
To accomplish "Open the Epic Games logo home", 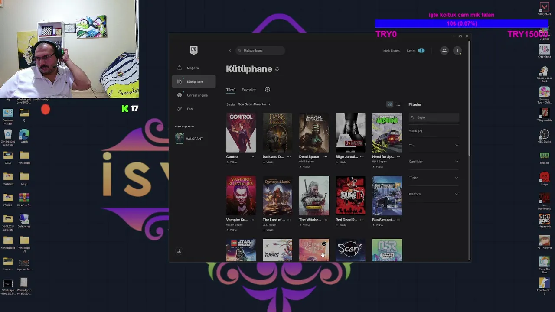I will point(194,50).
